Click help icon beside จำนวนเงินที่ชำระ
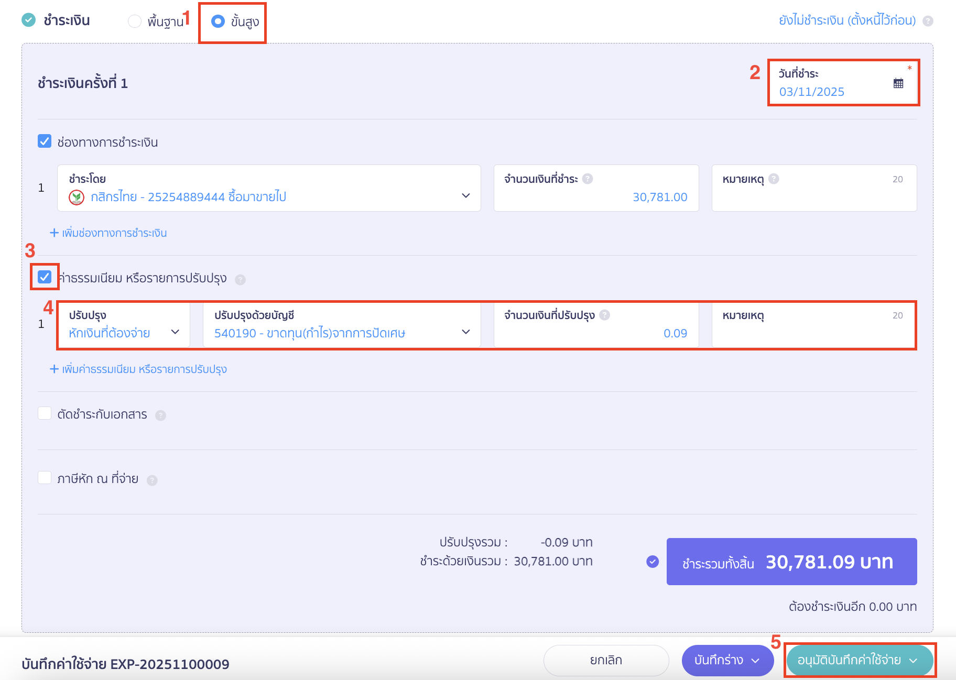 click(588, 179)
